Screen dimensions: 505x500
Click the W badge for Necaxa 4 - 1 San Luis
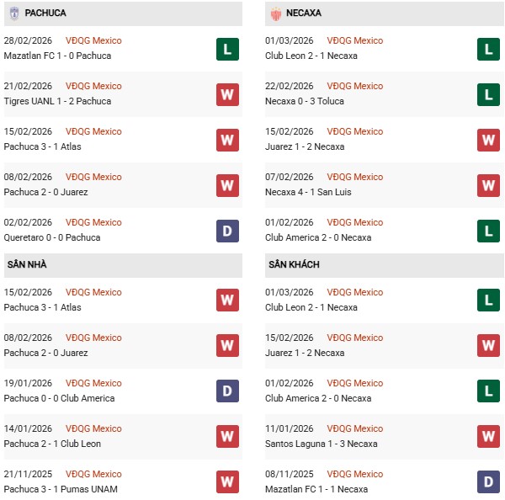coord(488,185)
